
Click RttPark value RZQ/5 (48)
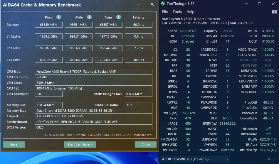(x=268, y=145)
